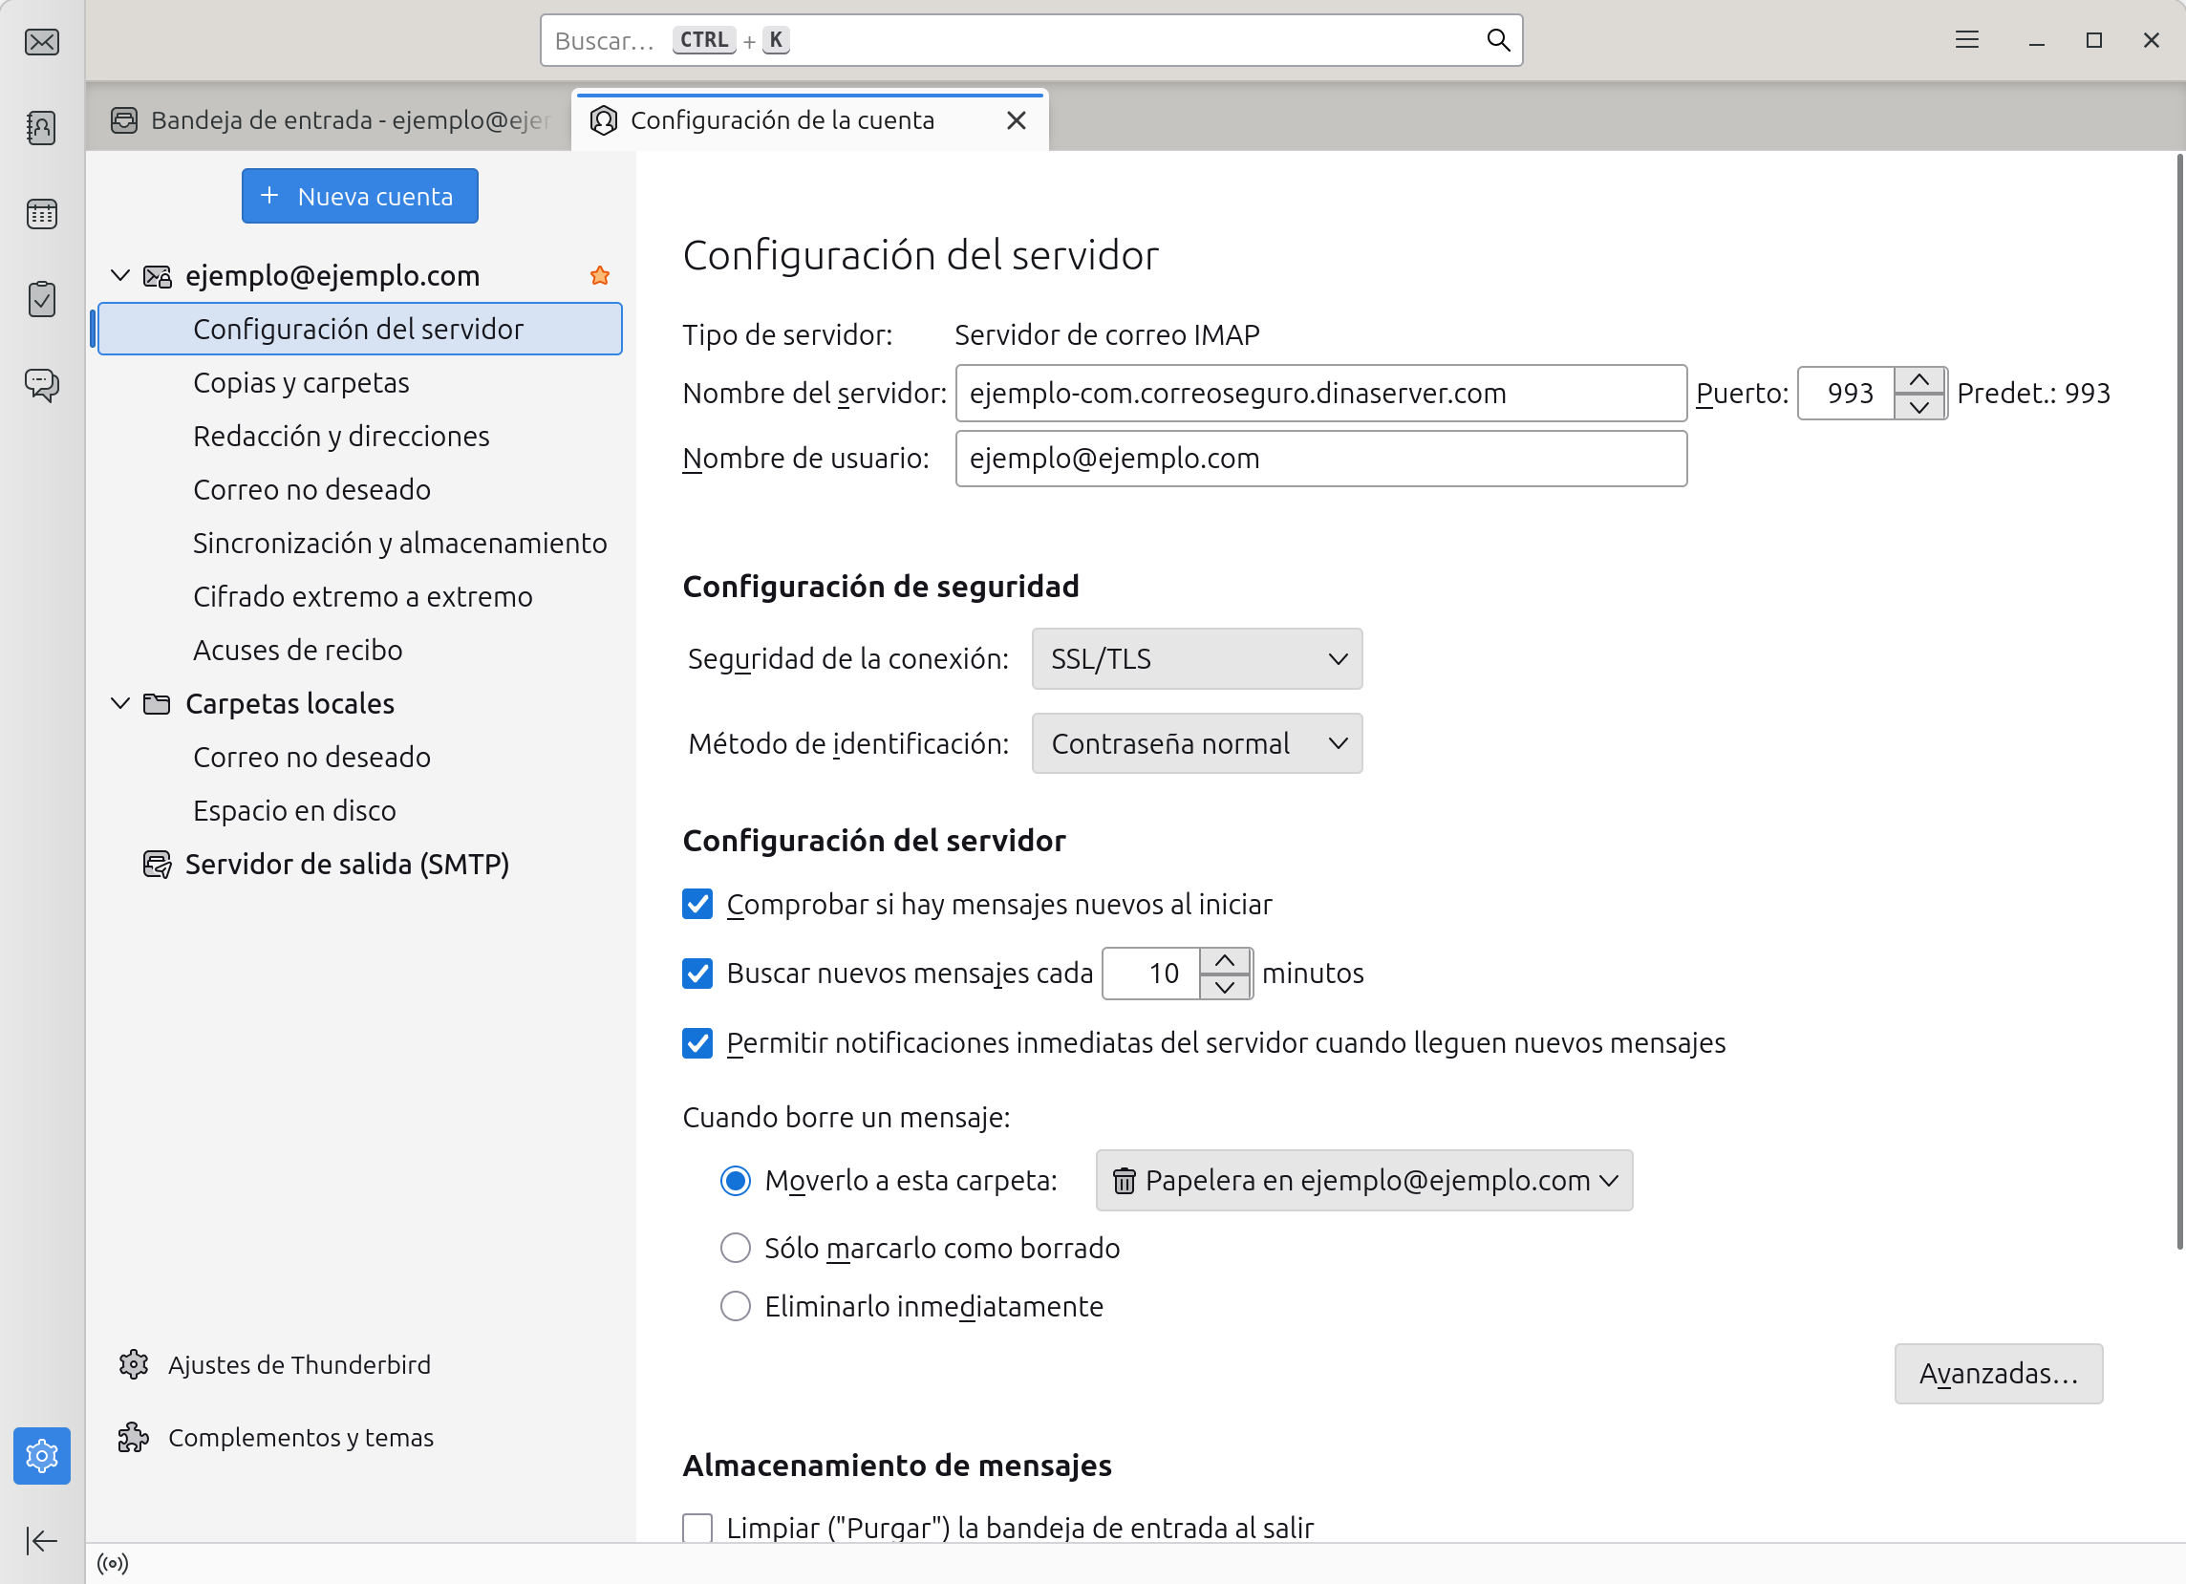Collapse the Carpetas locales tree
Image resolution: width=2186 pixels, height=1584 pixels.
click(x=120, y=703)
